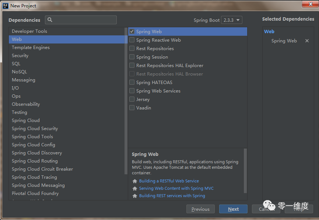The image size is (319, 220).
Task: Click the search magnifier icon
Action: (x=50, y=20)
